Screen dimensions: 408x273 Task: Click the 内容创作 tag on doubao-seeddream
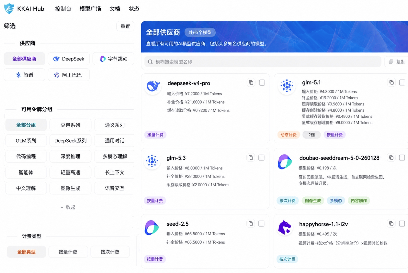click(359, 201)
